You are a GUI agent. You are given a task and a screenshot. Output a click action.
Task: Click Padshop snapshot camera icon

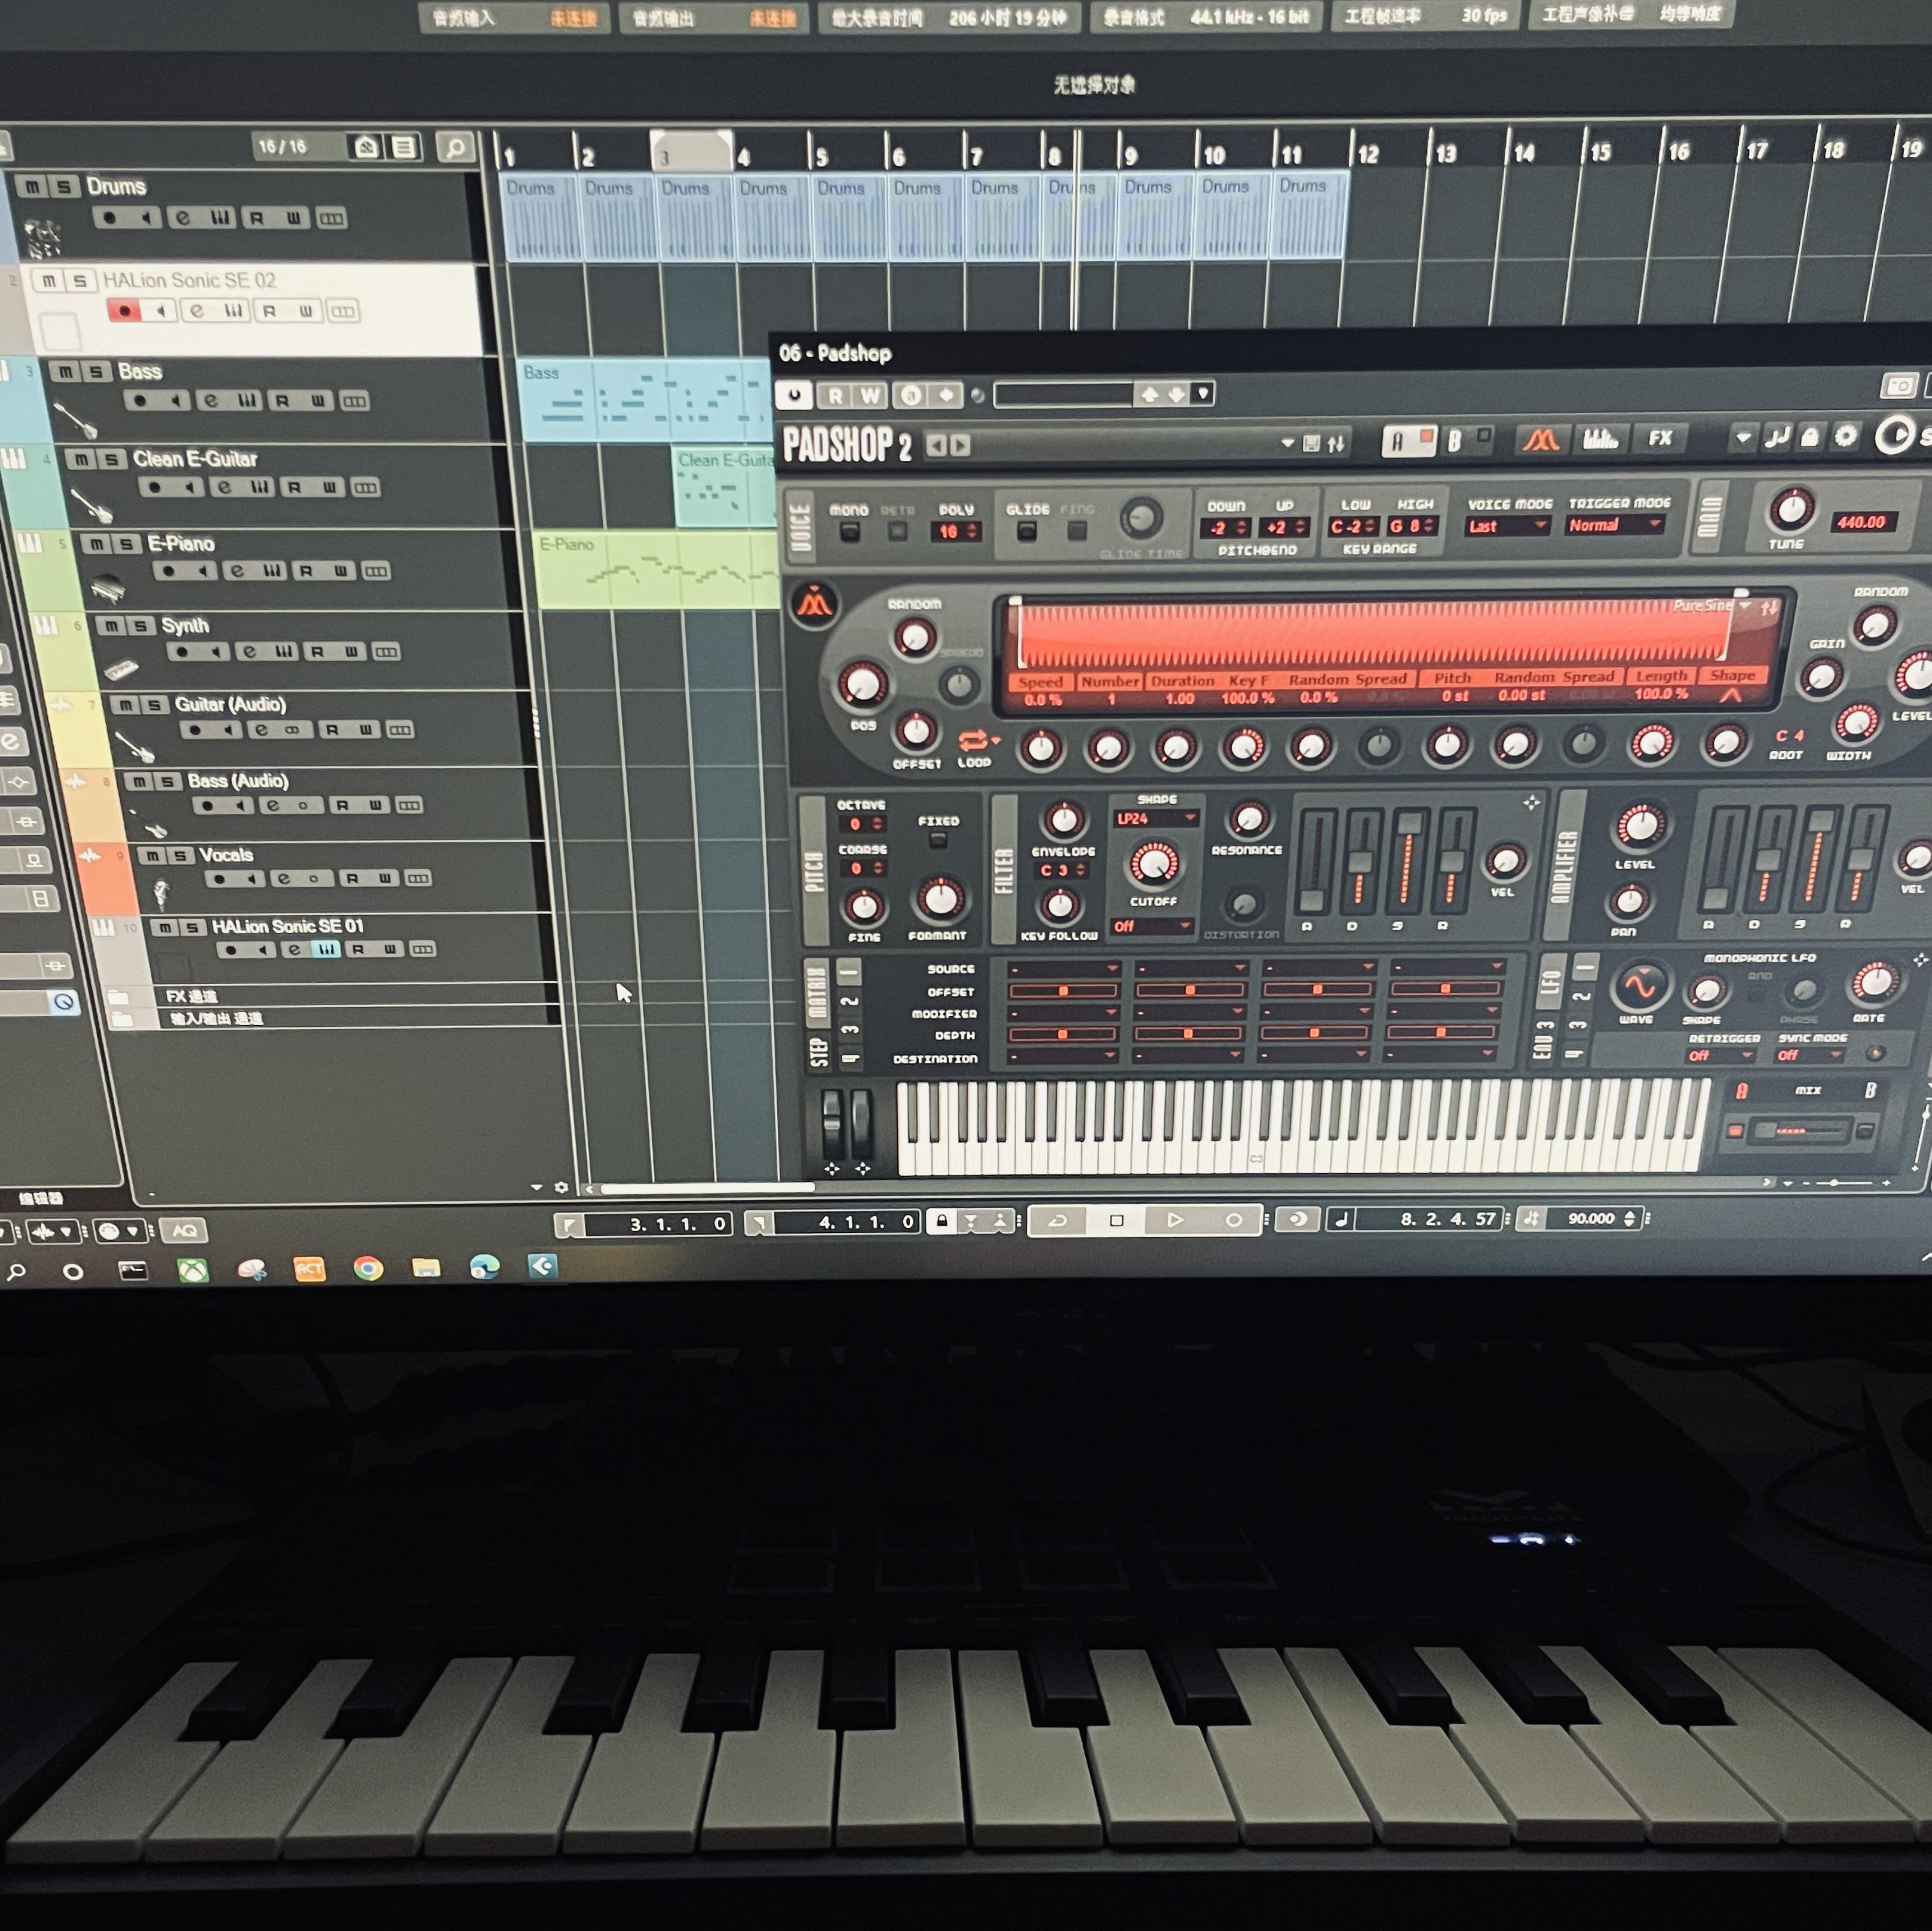tap(1899, 385)
